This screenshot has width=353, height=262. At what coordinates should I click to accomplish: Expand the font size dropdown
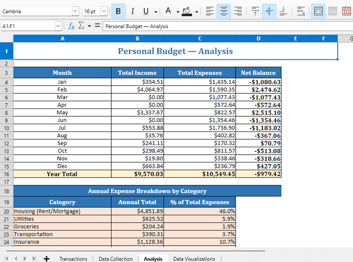104,11
